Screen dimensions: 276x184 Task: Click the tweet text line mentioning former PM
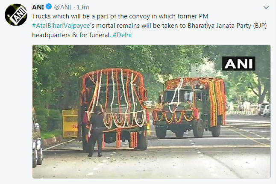(120, 16)
